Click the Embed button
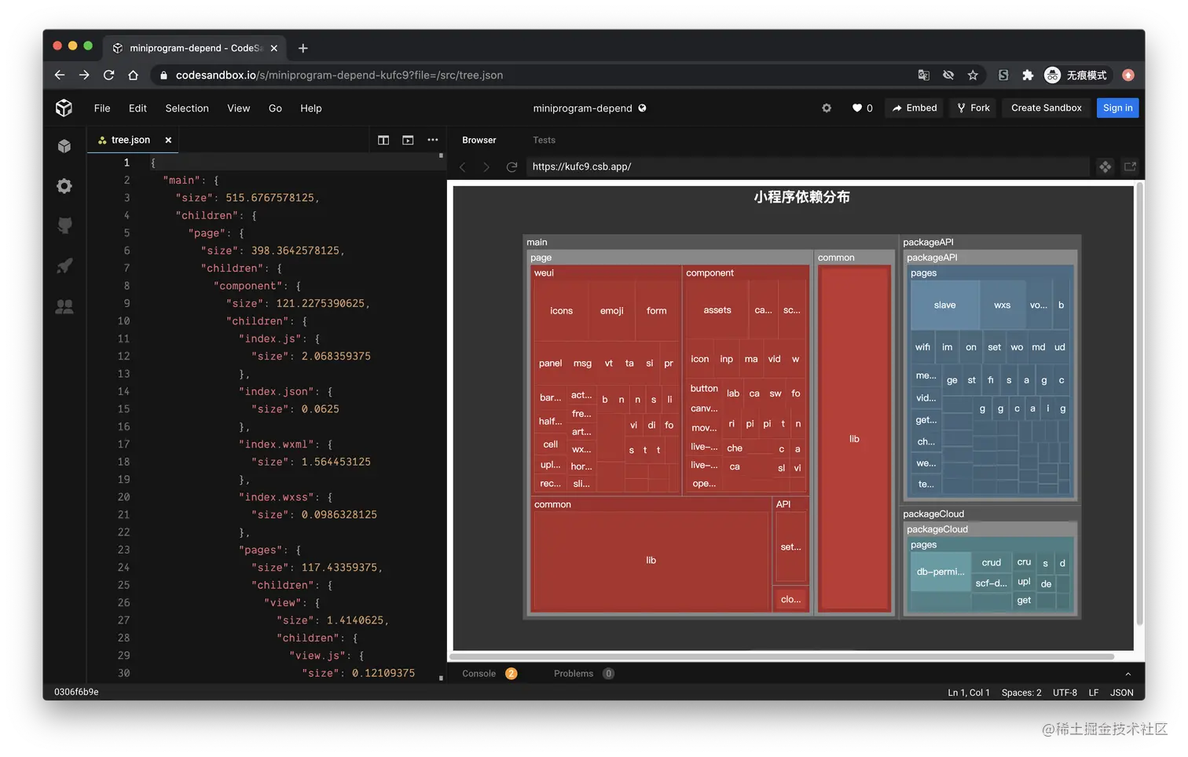This screenshot has width=1188, height=757. pos(914,108)
